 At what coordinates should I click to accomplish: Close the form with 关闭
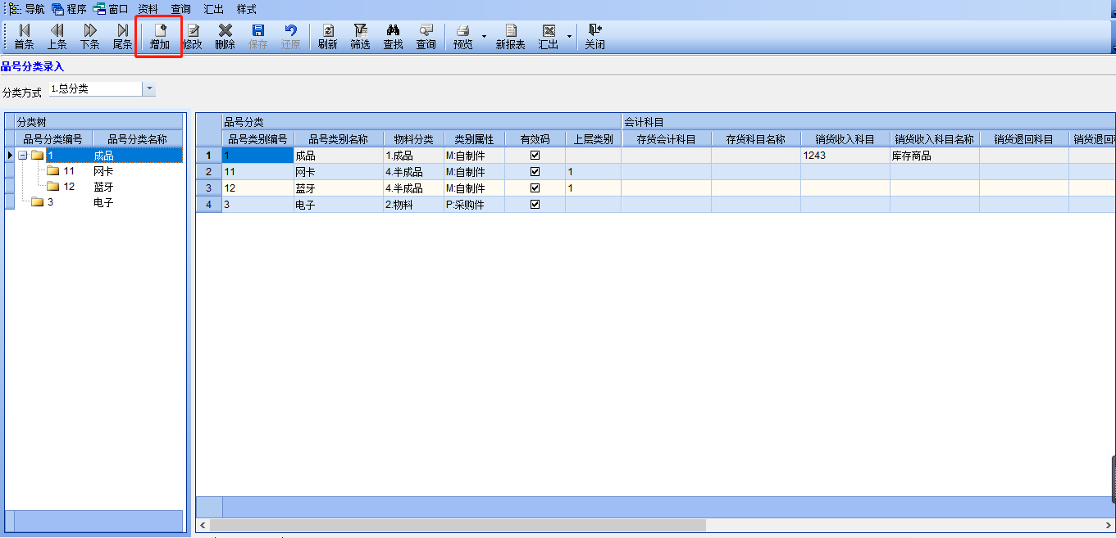[595, 37]
